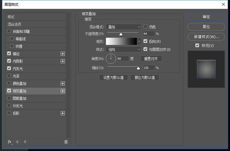This screenshot has height=151, width=230.
Task: Move effect up with the up arrow
Action: click(17, 142)
